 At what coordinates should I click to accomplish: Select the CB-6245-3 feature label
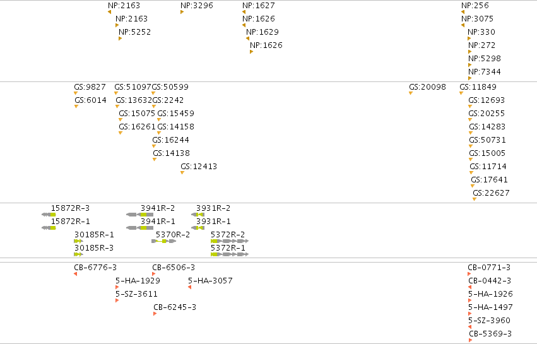[x=175, y=307]
